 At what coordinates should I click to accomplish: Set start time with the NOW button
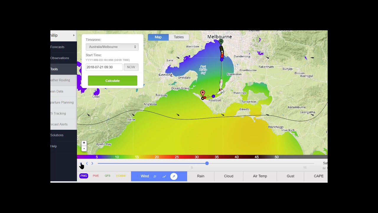click(131, 67)
